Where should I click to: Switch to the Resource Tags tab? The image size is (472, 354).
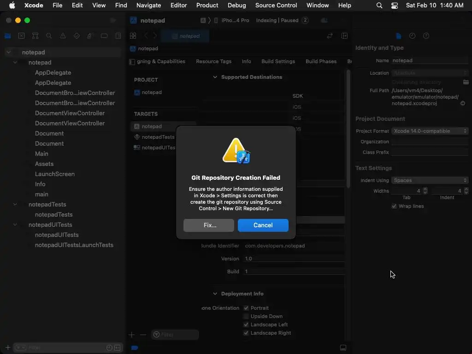(x=214, y=61)
